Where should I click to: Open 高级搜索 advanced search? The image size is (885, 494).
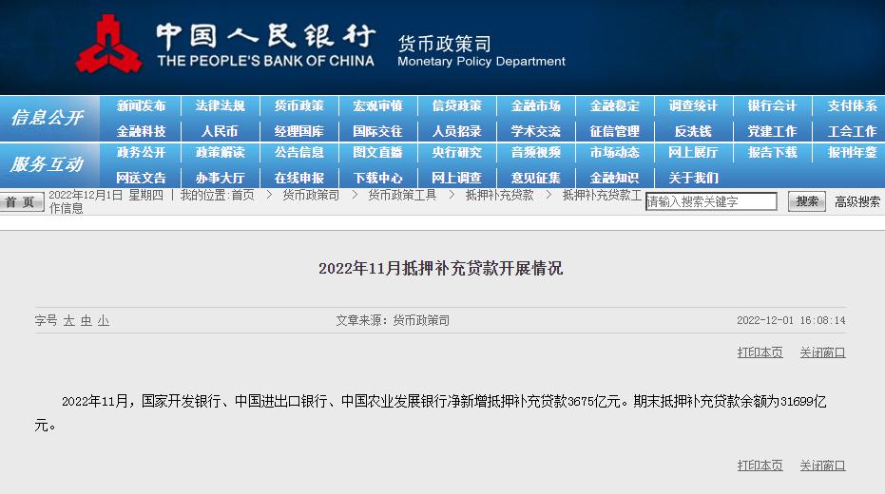pos(856,201)
